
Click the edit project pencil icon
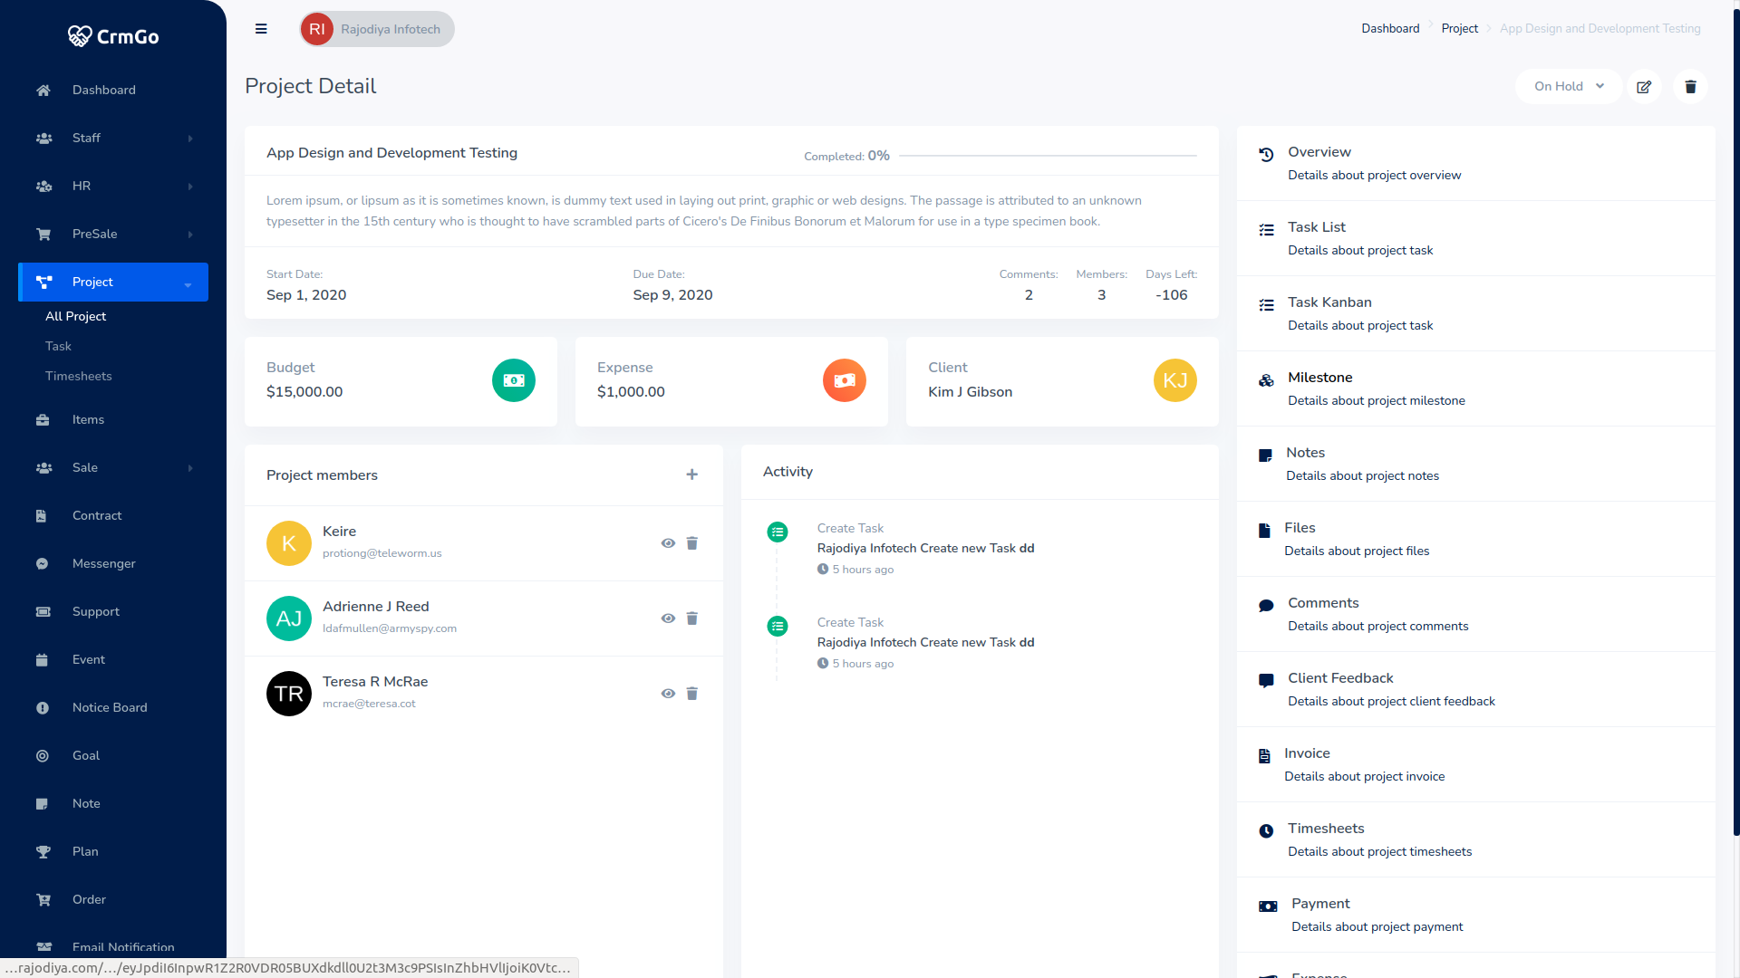tap(1644, 87)
